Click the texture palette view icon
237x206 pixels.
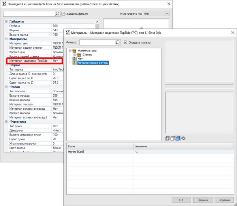point(183,138)
